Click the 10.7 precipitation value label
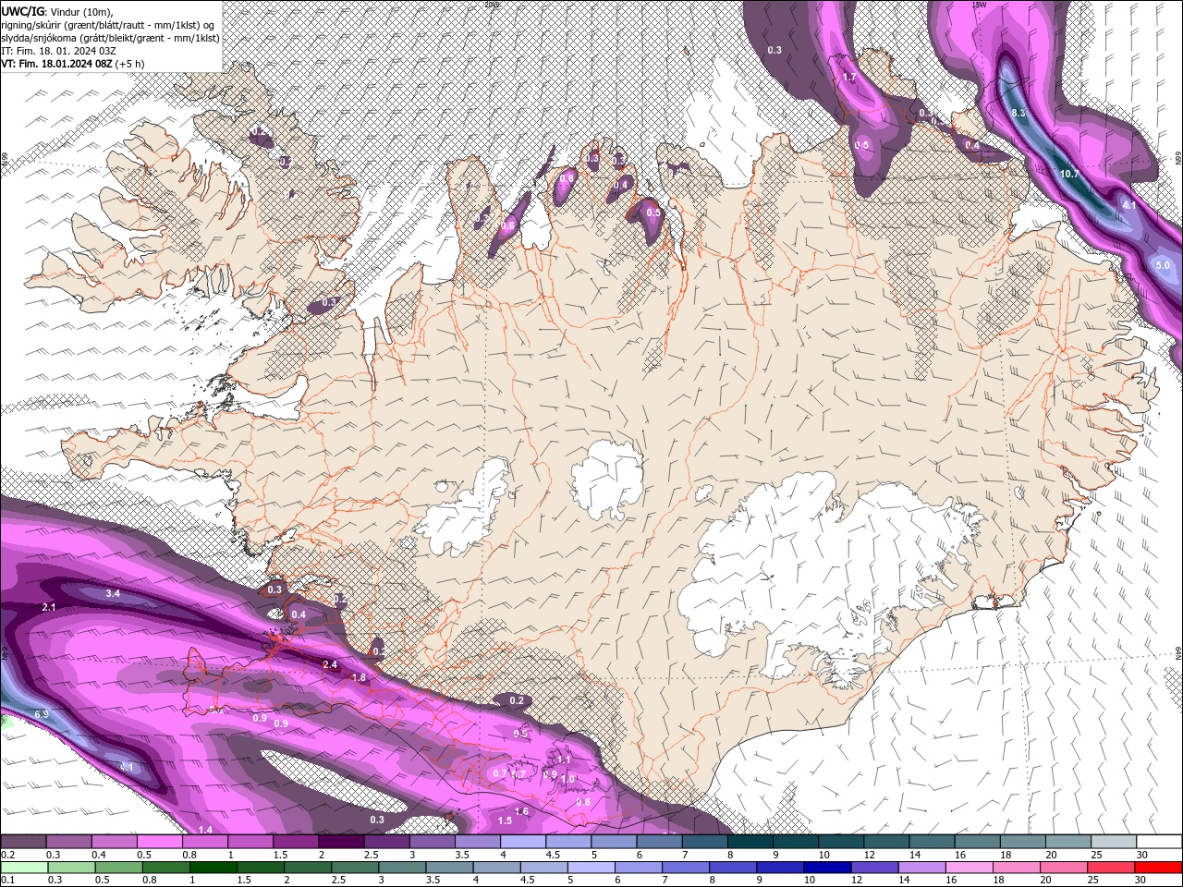 point(1069,174)
